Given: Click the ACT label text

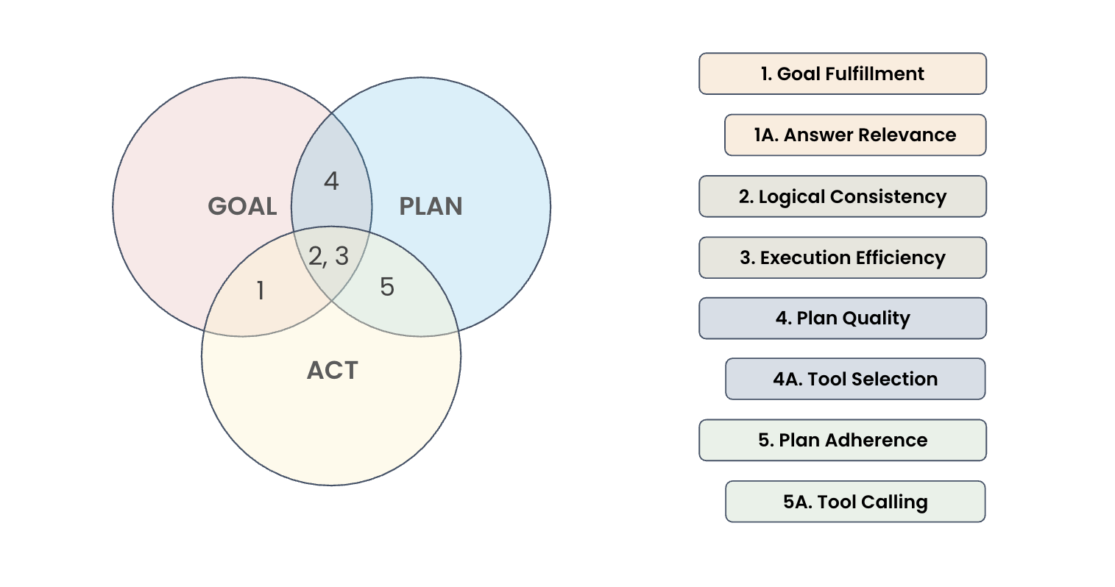Looking at the screenshot, I should click(332, 370).
